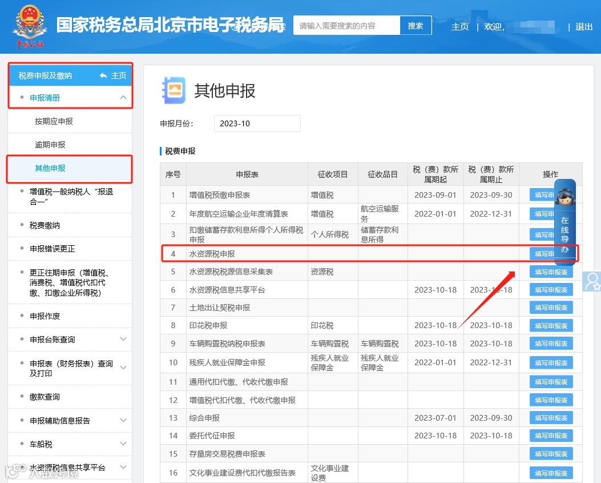This screenshot has height=483, width=601.
Task: Open the 申报月份 date field
Action: click(257, 123)
